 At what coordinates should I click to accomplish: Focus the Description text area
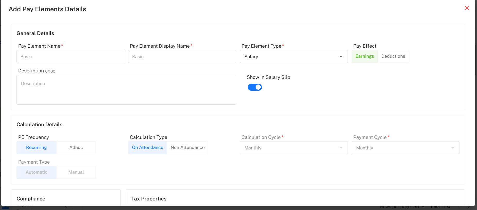tap(126, 90)
